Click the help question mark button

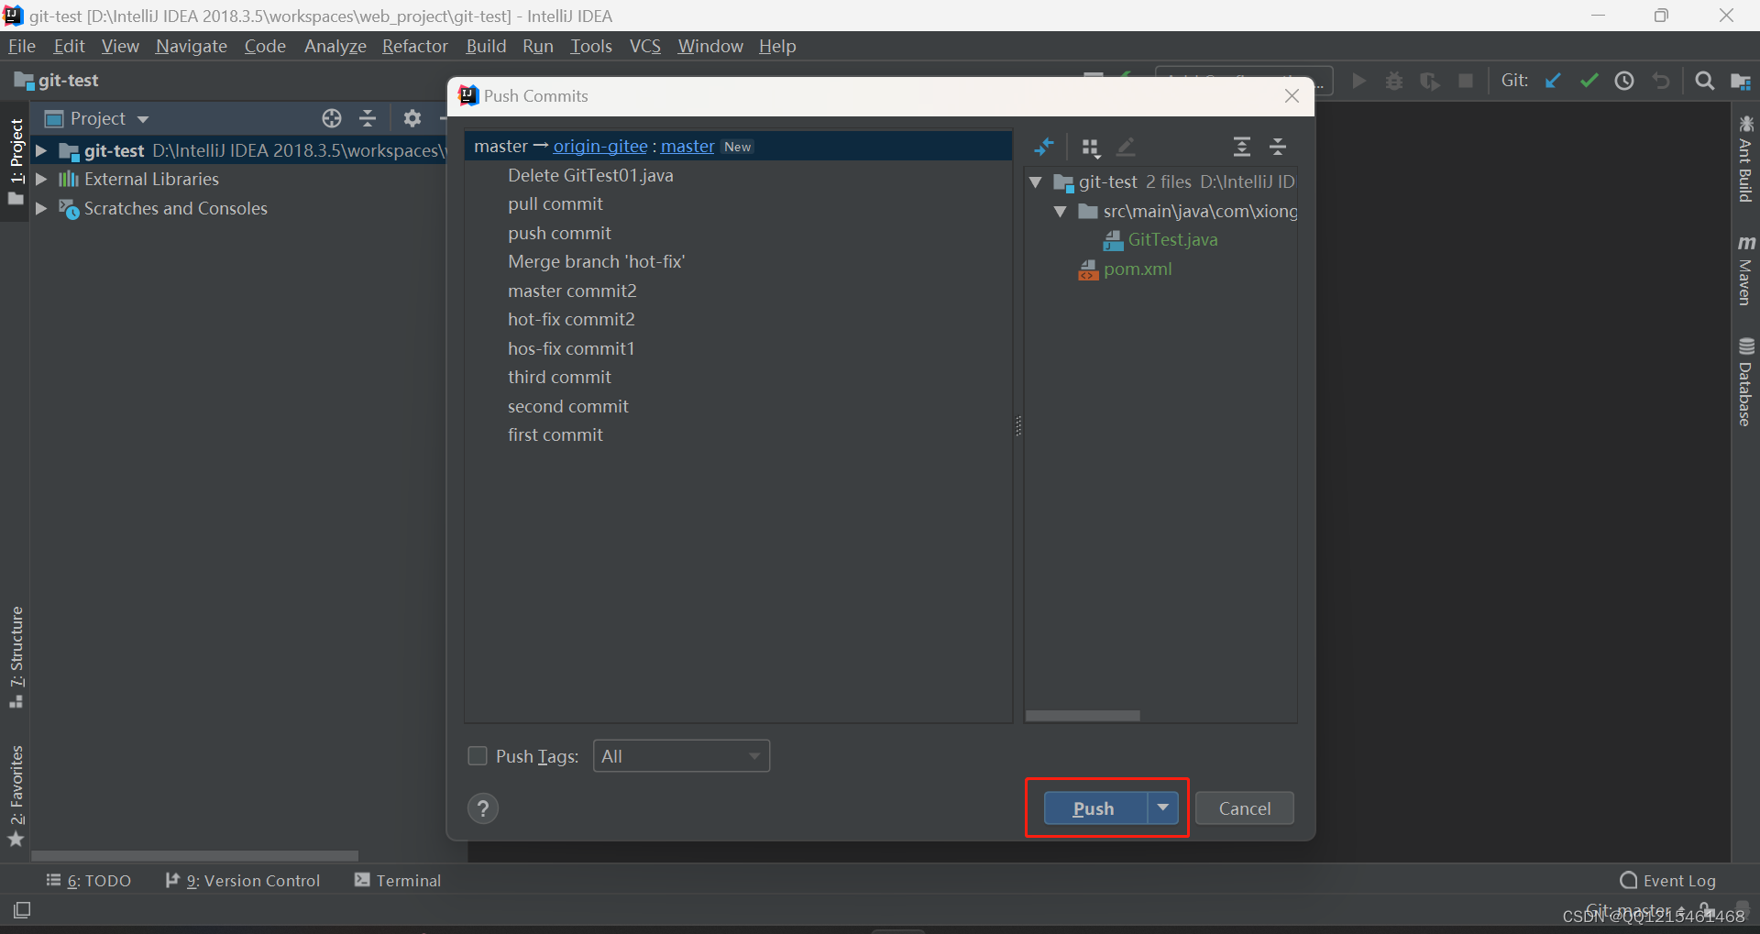click(483, 808)
